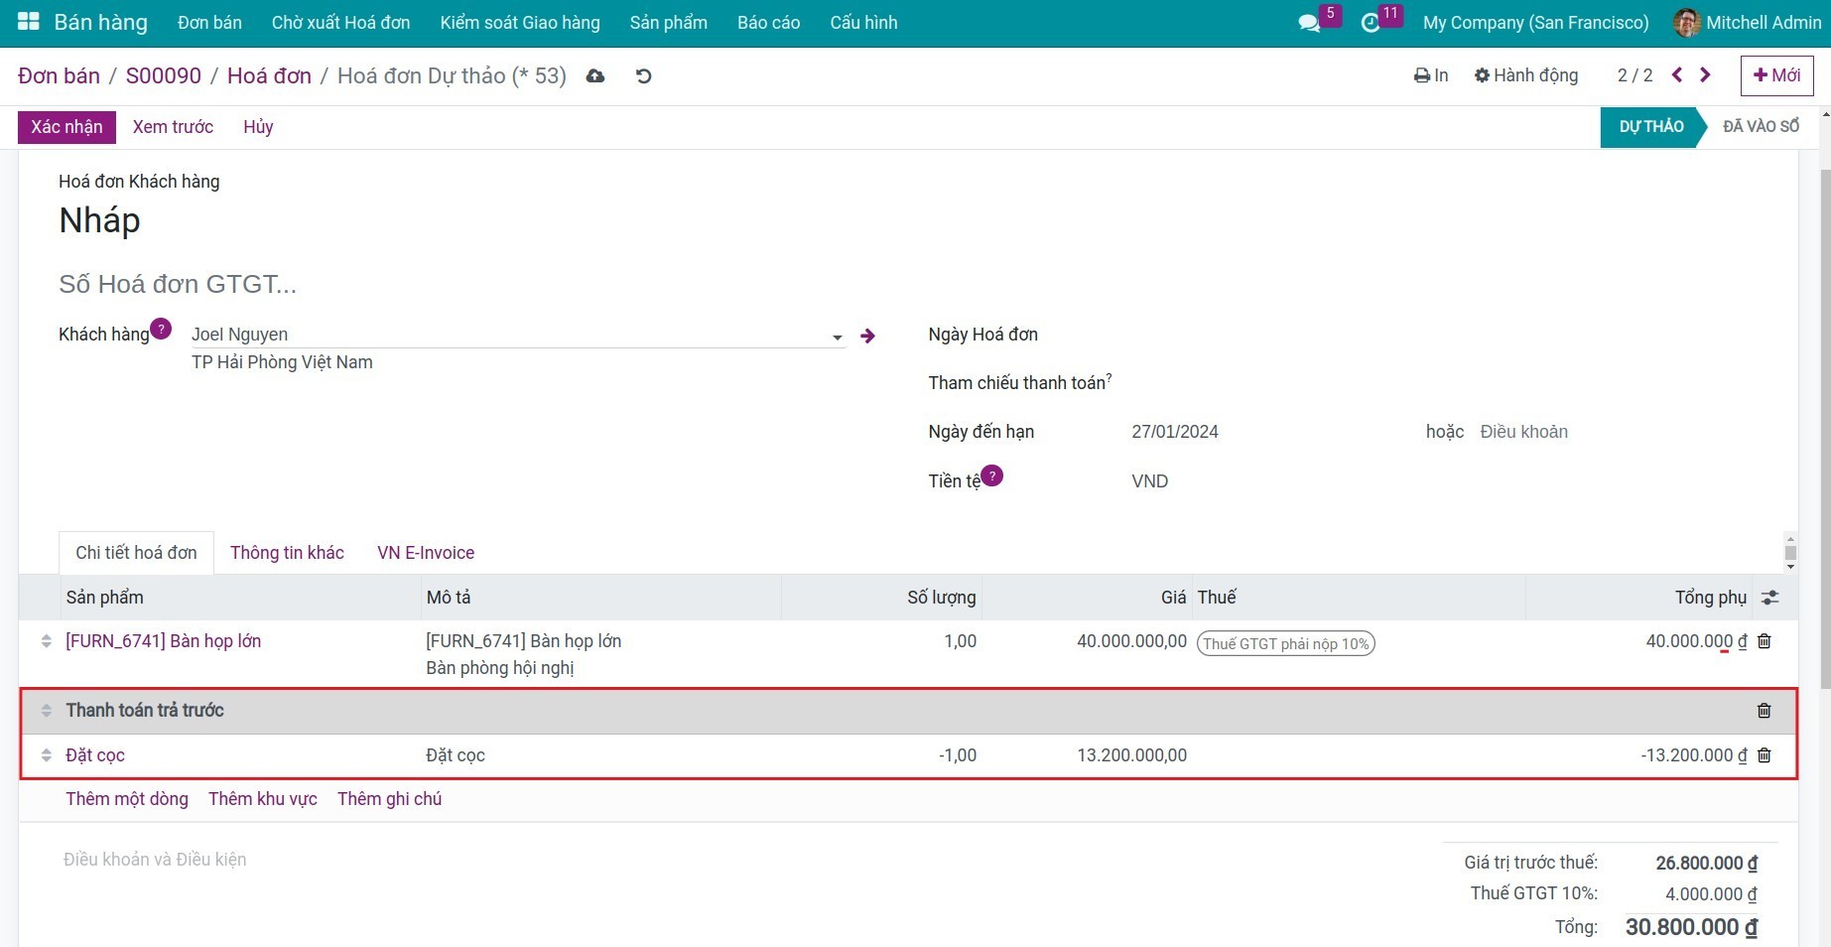
Task: Open customer record via arrow icon
Action: coord(868,337)
